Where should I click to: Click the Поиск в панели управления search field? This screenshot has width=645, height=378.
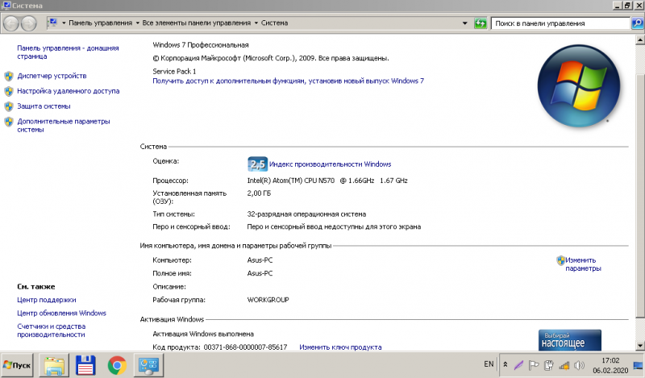[x=560, y=23]
